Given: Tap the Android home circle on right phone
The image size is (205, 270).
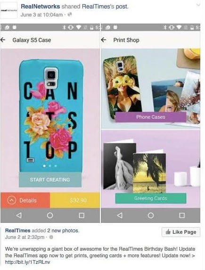Looking at the screenshot, I should (151, 215).
